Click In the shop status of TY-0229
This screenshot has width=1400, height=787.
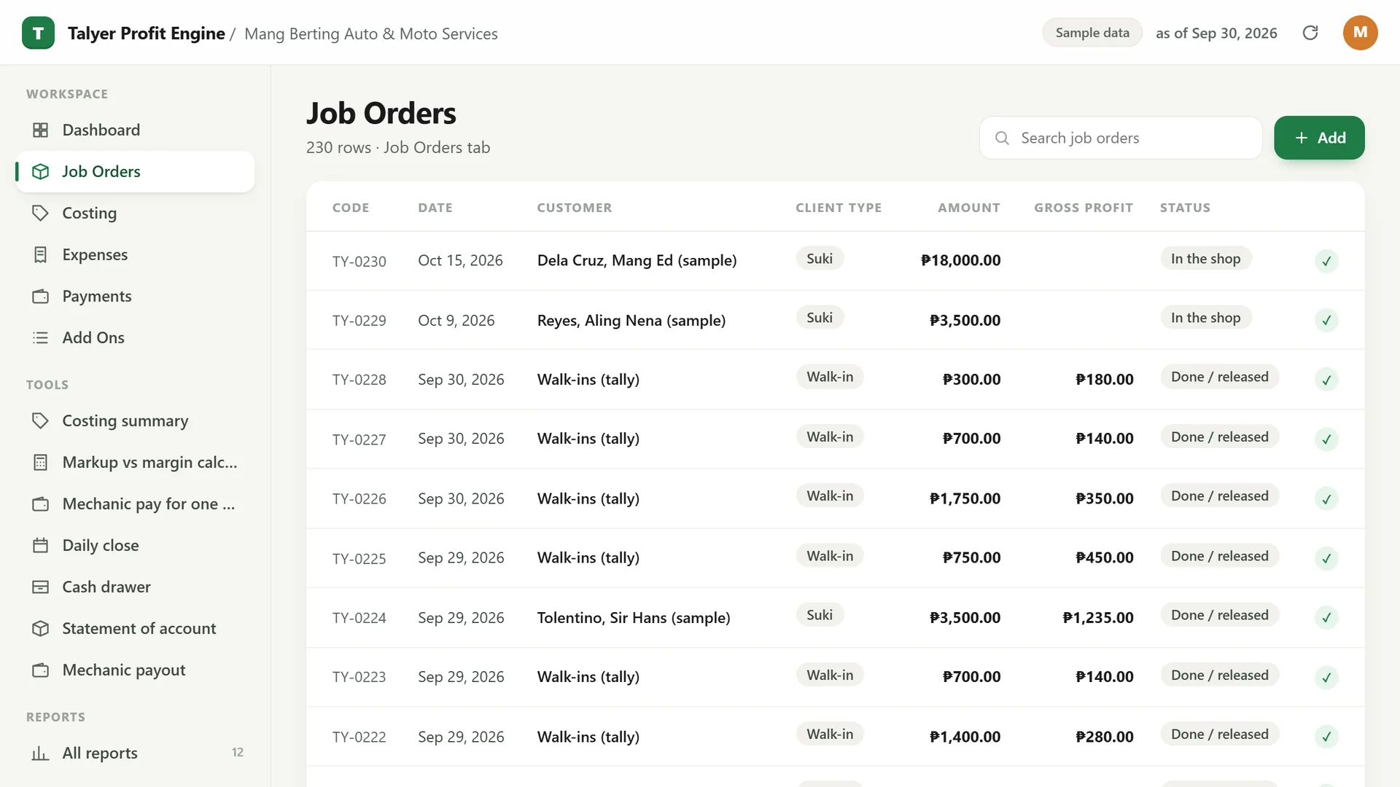[1205, 318]
